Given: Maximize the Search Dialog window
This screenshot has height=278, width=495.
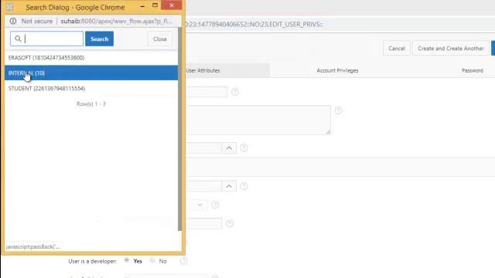Looking at the screenshot, I should 155,5.
